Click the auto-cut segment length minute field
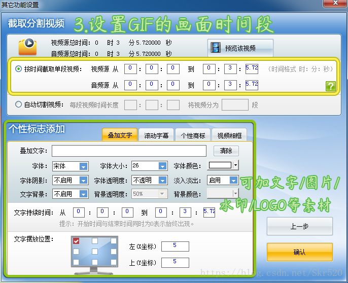The width and height of the screenshot is (348, 283). (x=152, y=105)
